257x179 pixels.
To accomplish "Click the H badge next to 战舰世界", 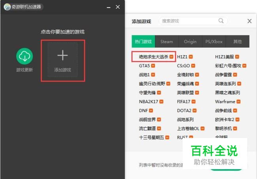I will point(159,119).
